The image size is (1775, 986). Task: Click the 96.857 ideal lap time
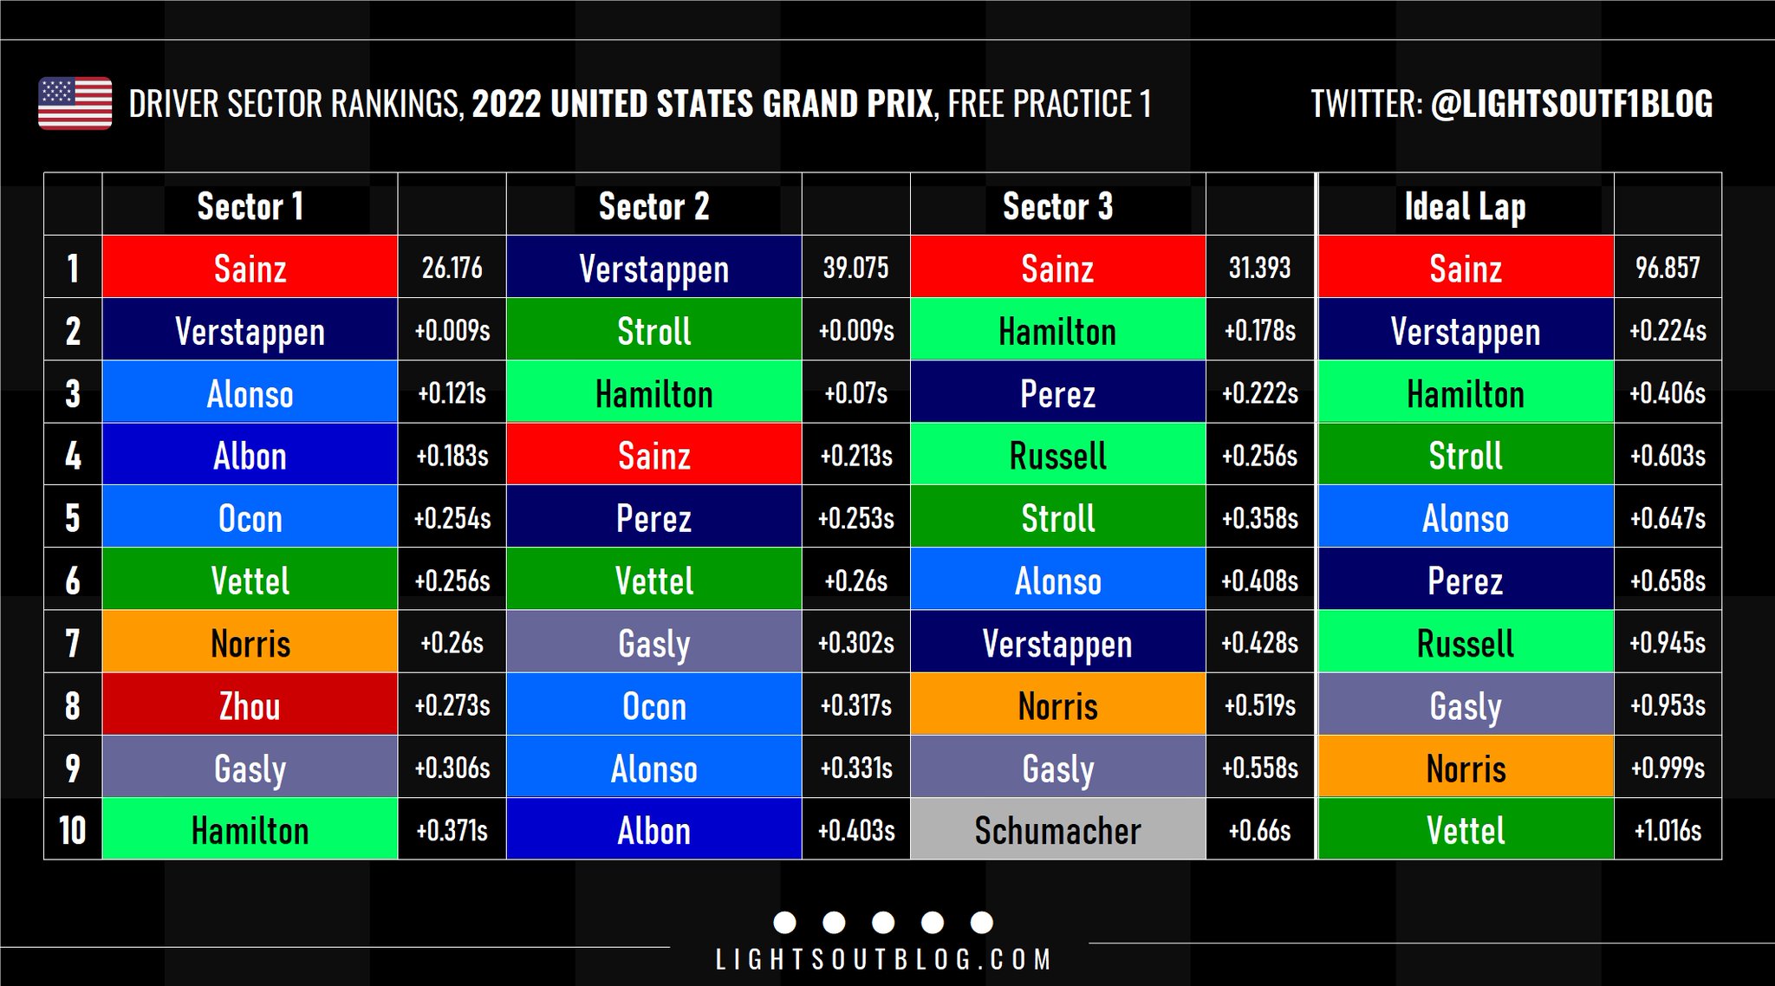[1668, 268]
